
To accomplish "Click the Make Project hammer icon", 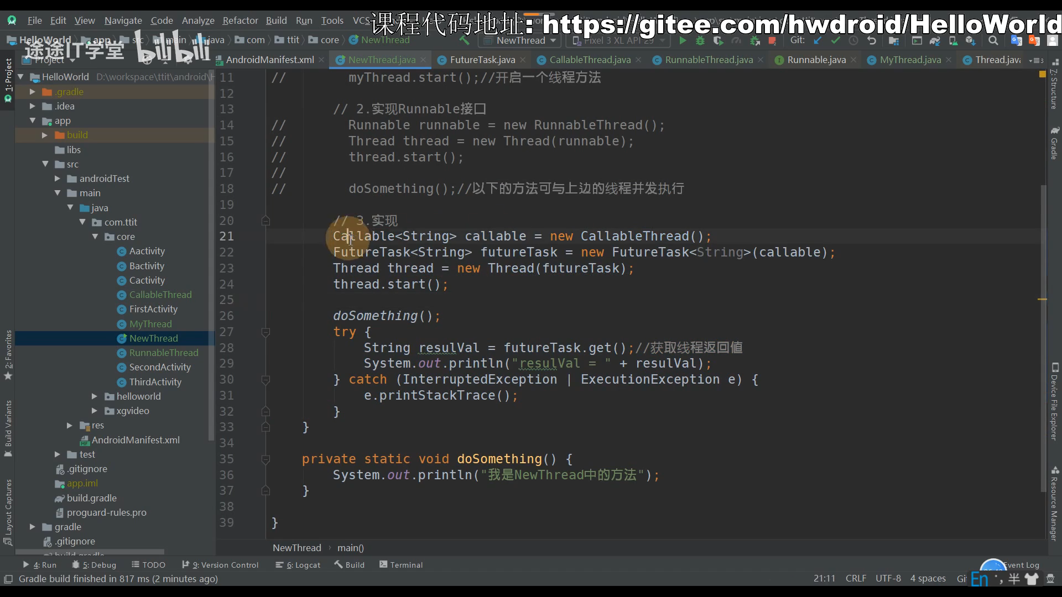I will point(465,40).
